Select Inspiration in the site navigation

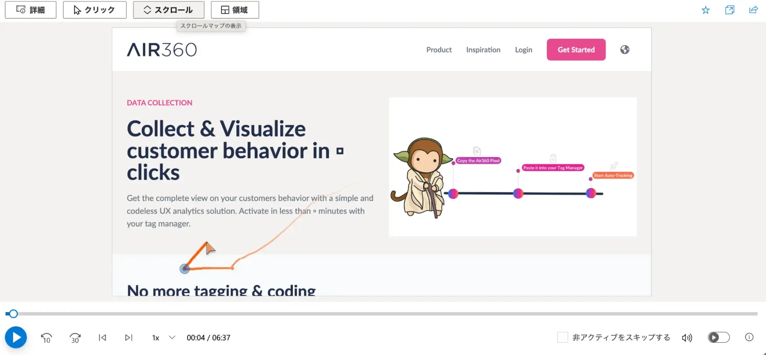click(483, 49)
